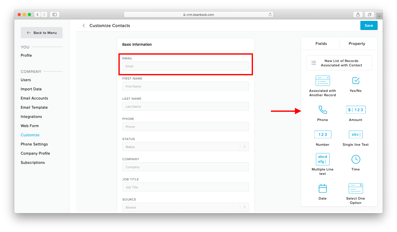
Task: Open Company Profile in the sidebar
Action: (x=35, y=153)
